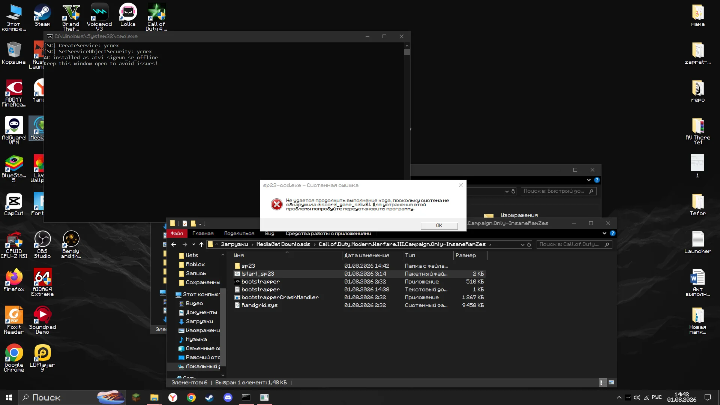This screenshot has height=405, width=720.
Task: Switch РУС keyboard language in tray
Action: point(657,397)
